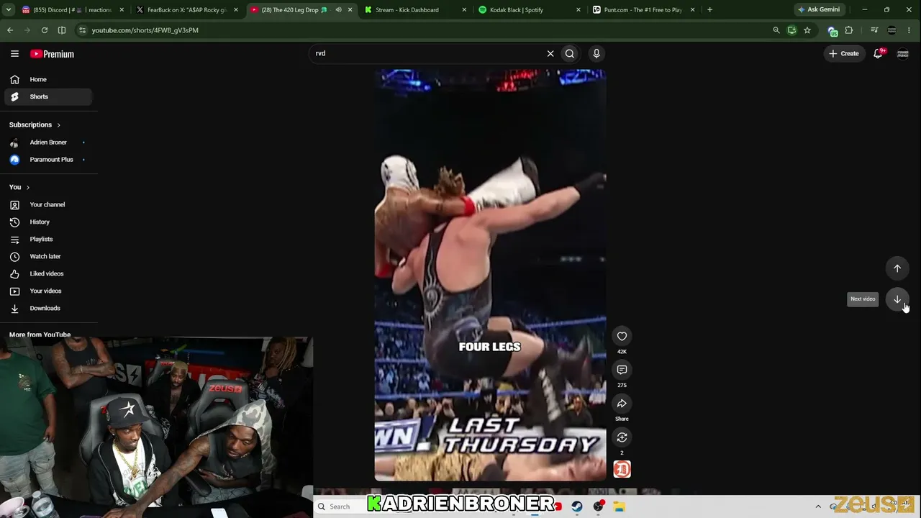The width and height of the screenshot is (921, 518).
Task: Open YouTube notifications bell
Action: 878,54
